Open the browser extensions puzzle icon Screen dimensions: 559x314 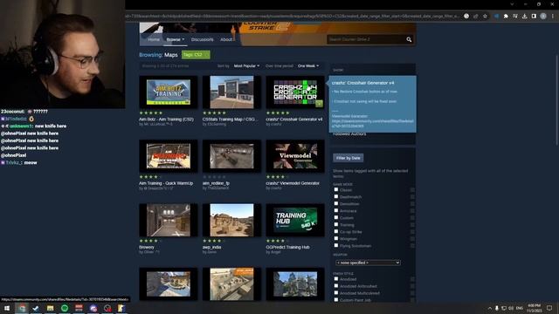tap(506, 16)
